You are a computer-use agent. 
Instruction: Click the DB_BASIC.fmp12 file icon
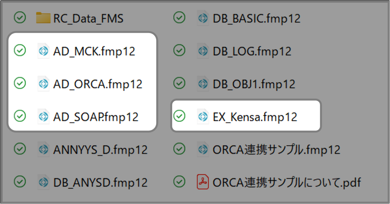(x=202, y=18)
